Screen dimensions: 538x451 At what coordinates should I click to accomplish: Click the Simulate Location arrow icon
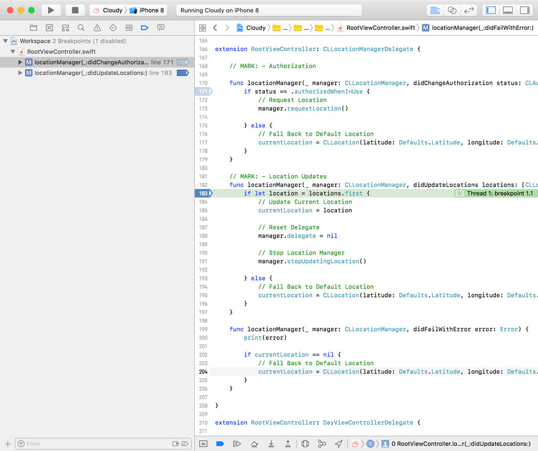tap(339, 444)
